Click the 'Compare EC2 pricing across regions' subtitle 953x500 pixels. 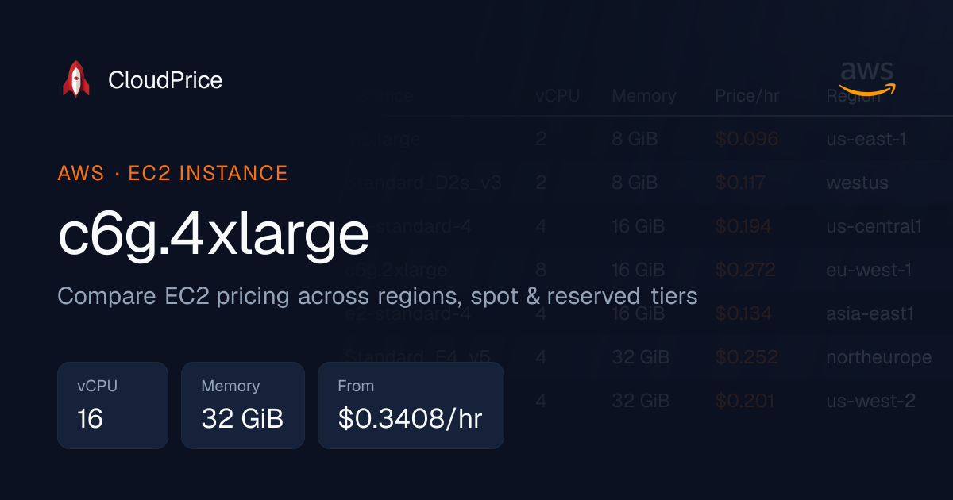tap(377, 297)
